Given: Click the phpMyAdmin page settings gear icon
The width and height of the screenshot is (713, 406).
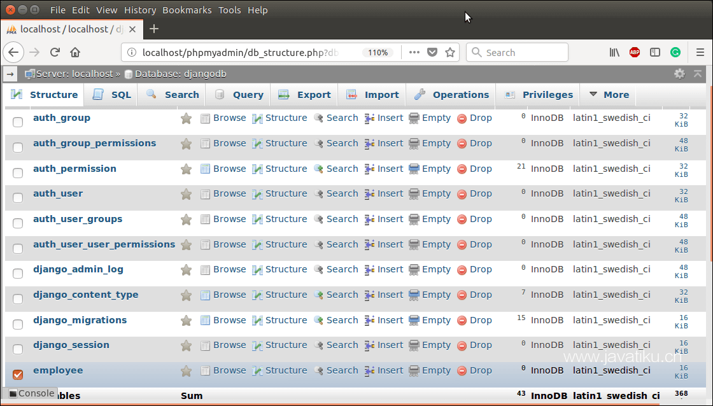Looking at the screenshot, I should (x=679, y=74).
